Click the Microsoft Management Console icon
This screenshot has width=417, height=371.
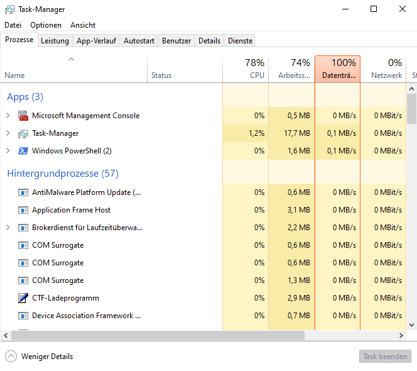pos(23,116)
